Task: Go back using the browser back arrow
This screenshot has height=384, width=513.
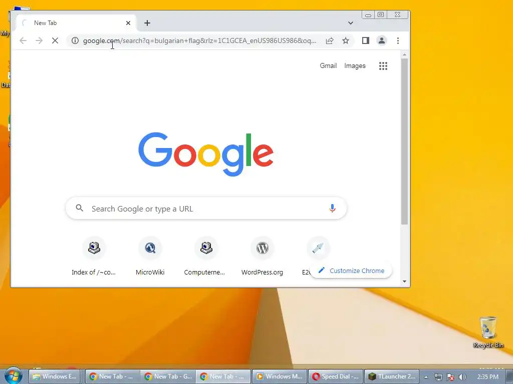Action: click(23, 40)
